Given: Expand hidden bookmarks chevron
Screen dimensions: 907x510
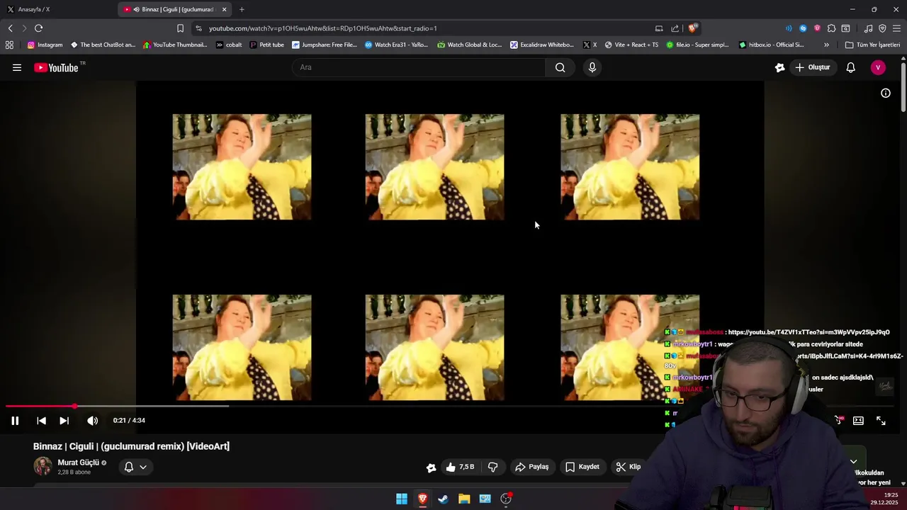Looking at the screenshot, I should [826, 45].
